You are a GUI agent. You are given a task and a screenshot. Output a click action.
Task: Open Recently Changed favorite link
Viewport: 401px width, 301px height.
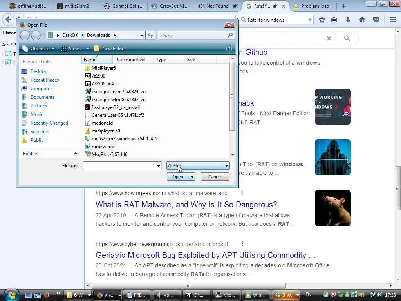[49, 123]
